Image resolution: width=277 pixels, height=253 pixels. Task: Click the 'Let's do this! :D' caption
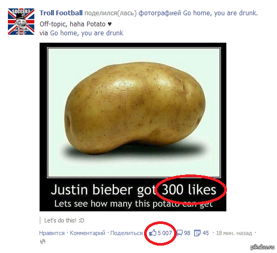point(64,220)
